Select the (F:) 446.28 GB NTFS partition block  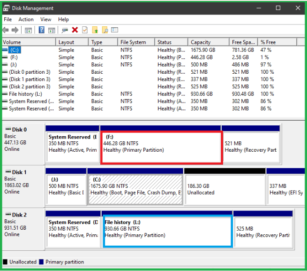[x=162, y=147]
